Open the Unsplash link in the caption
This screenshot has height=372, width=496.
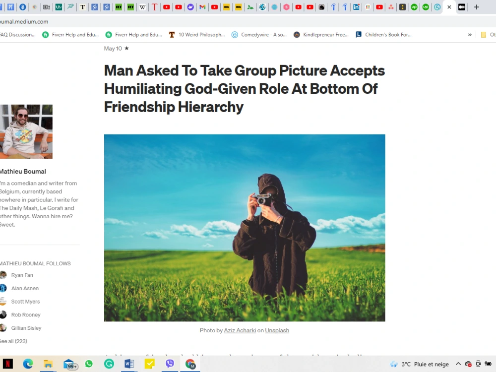pyautogui.click(x=277, y=330)
